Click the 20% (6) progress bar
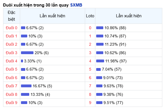The image size is (164, 108). coord(27,53)
